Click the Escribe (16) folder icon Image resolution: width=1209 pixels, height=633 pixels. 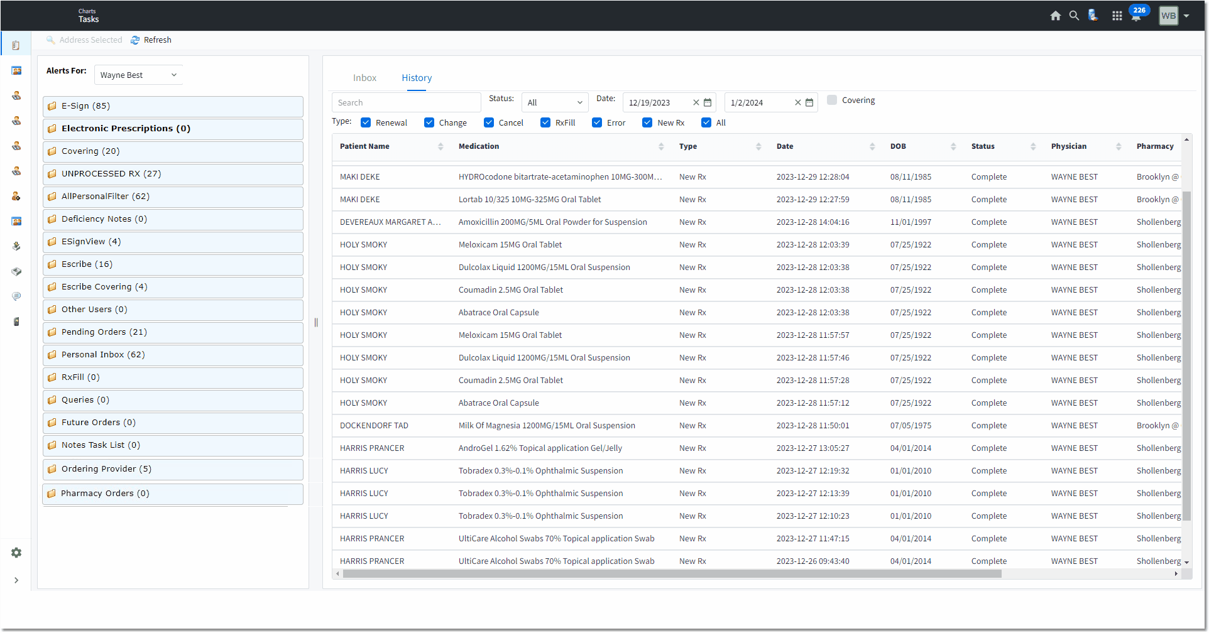(52, 264)
